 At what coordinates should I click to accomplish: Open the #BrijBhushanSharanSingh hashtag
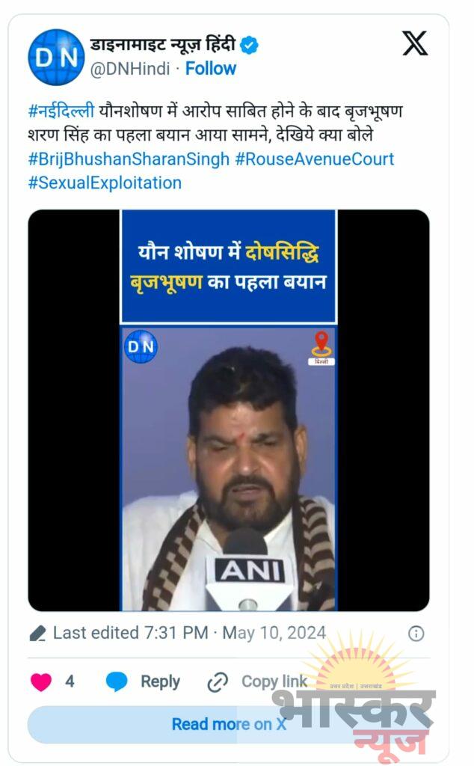(129, 159)
